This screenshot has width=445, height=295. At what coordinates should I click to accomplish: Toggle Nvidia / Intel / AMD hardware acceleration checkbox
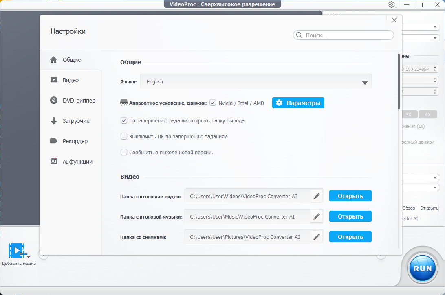(x=213, y=103)
